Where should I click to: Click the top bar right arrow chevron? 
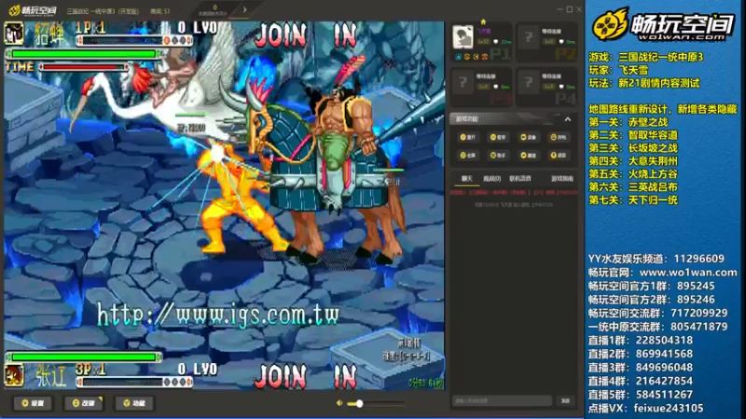click(244, 9)
